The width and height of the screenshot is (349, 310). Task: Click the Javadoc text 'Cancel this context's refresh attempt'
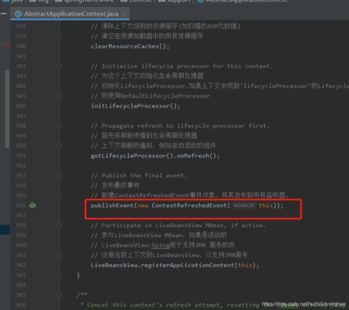click(x=153, y=305)
